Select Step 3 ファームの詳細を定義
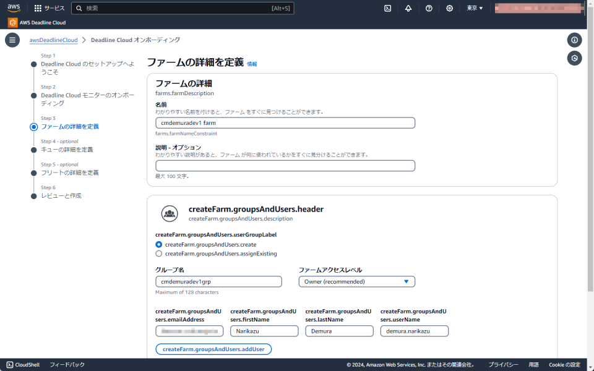Screen dimensions: 594x371 pyautogui.click(x=70, y=126)
